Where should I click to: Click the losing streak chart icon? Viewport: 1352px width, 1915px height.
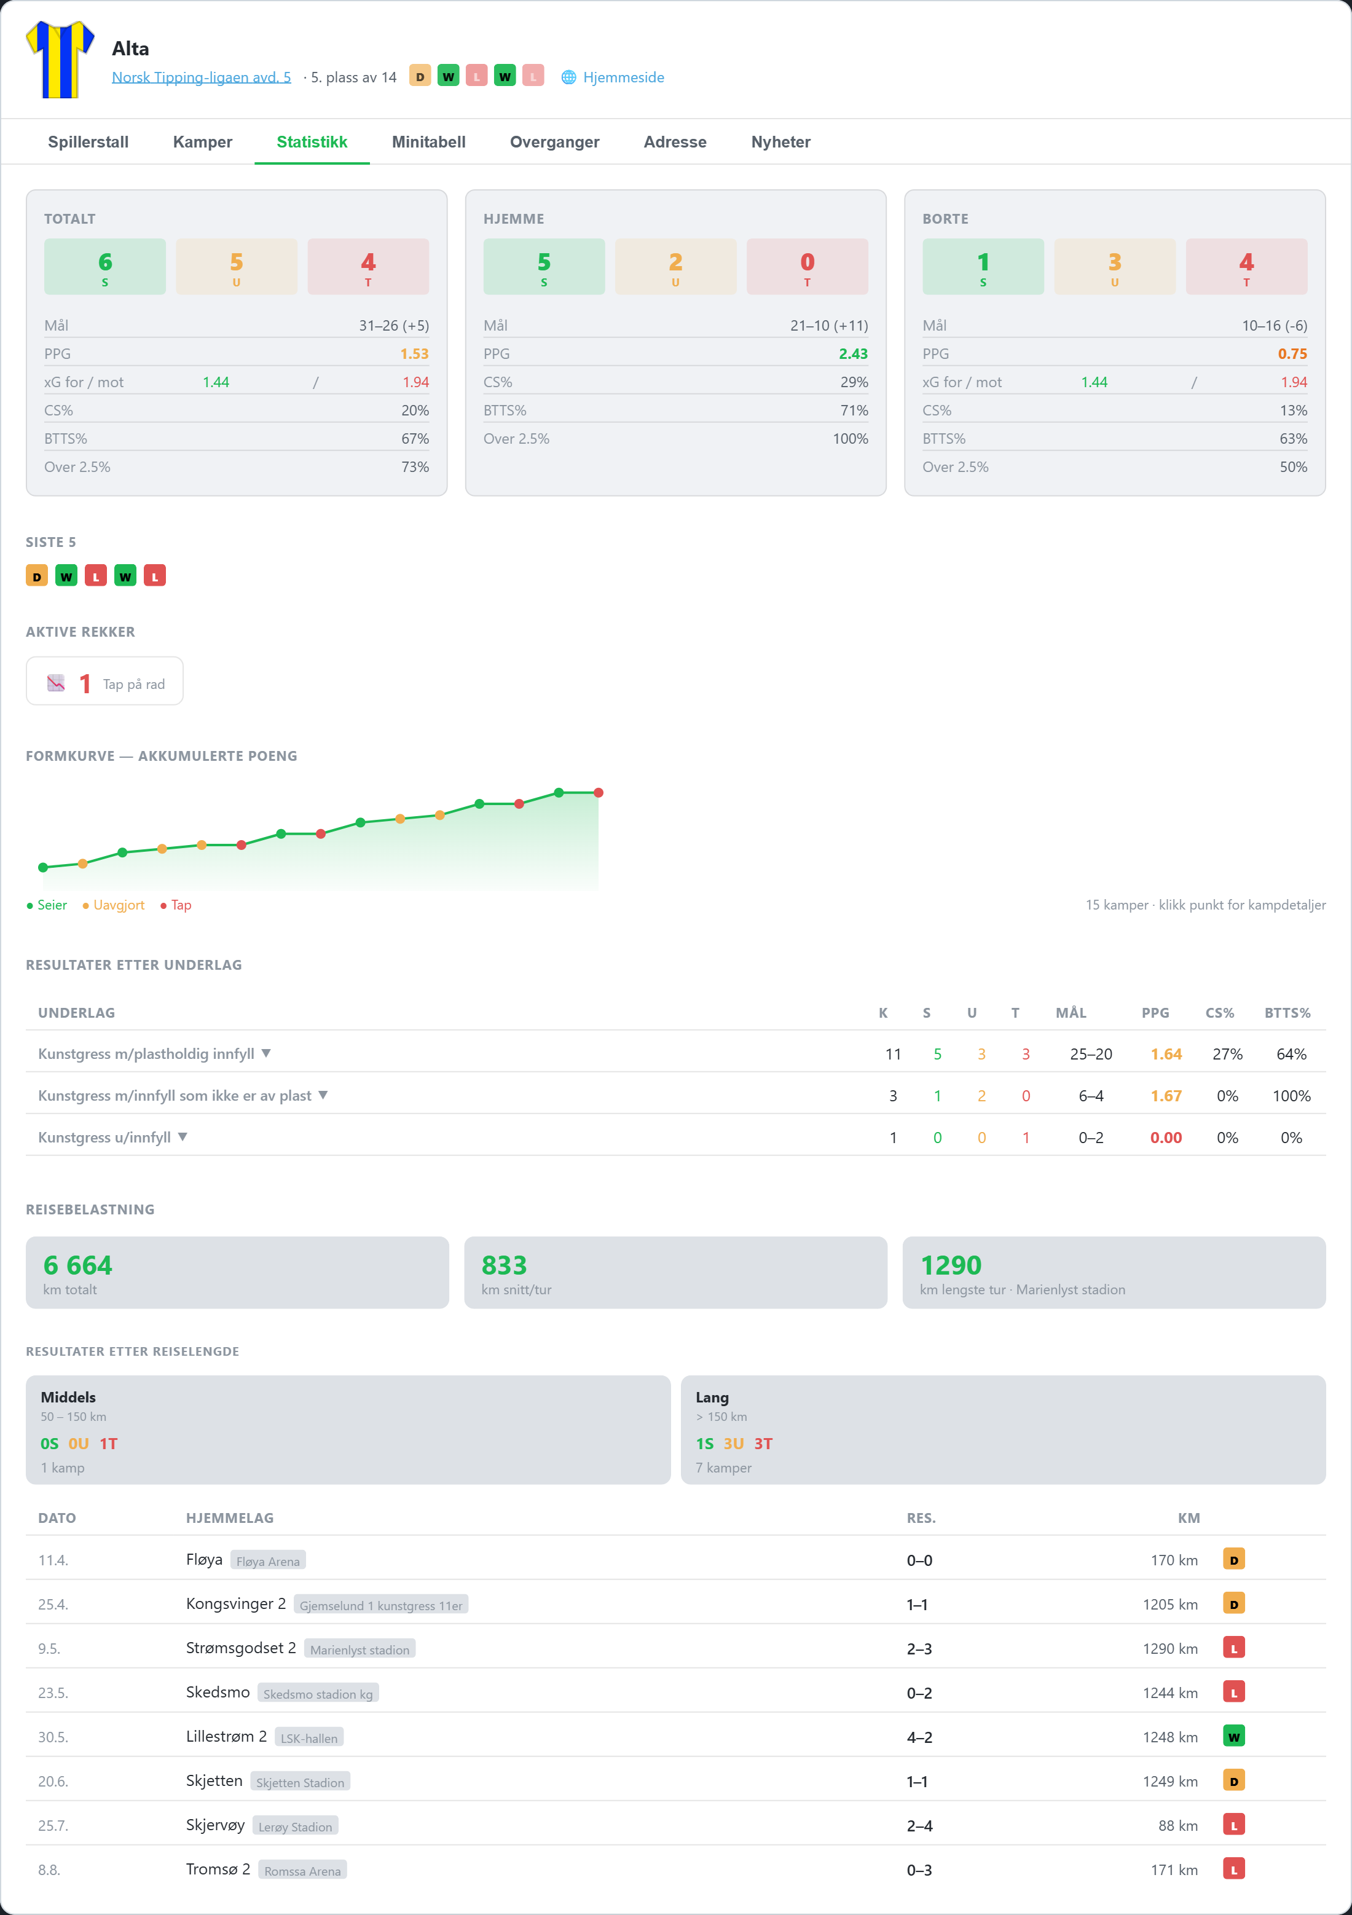click(56, 683)
